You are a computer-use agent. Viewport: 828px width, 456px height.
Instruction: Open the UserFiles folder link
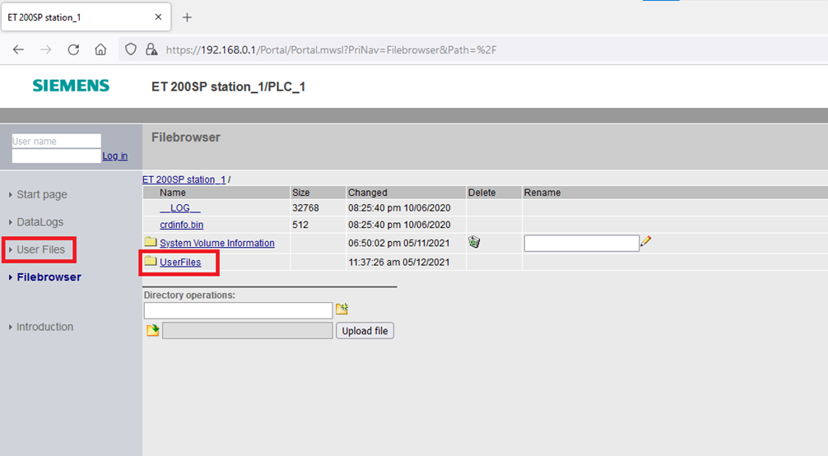click(x=180, y=263)
